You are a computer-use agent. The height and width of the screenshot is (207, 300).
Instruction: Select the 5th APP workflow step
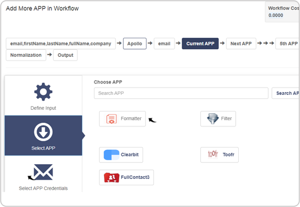pyautogui.click(x=287, y=43)
